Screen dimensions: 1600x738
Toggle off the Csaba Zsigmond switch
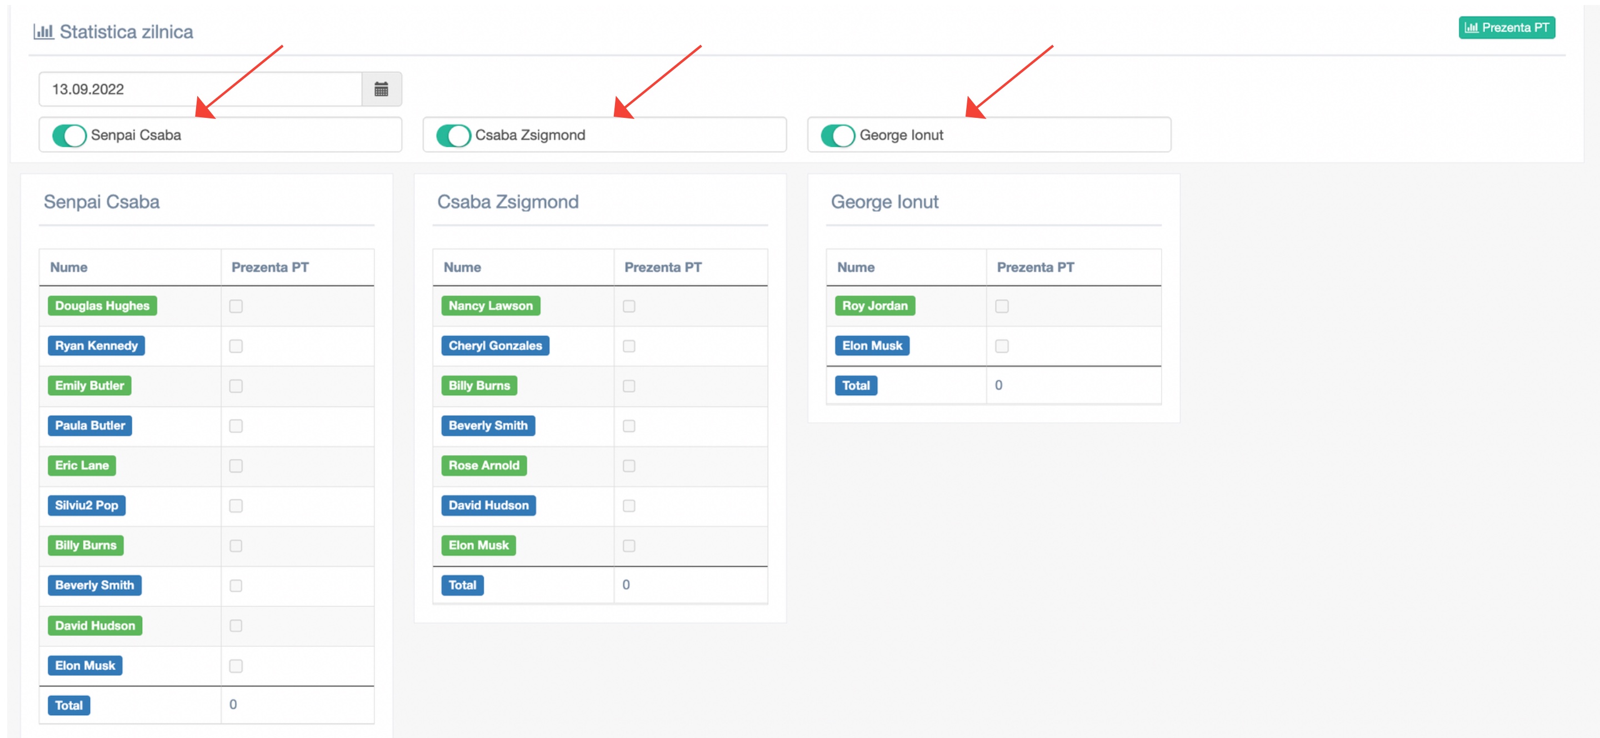[453, 136]
